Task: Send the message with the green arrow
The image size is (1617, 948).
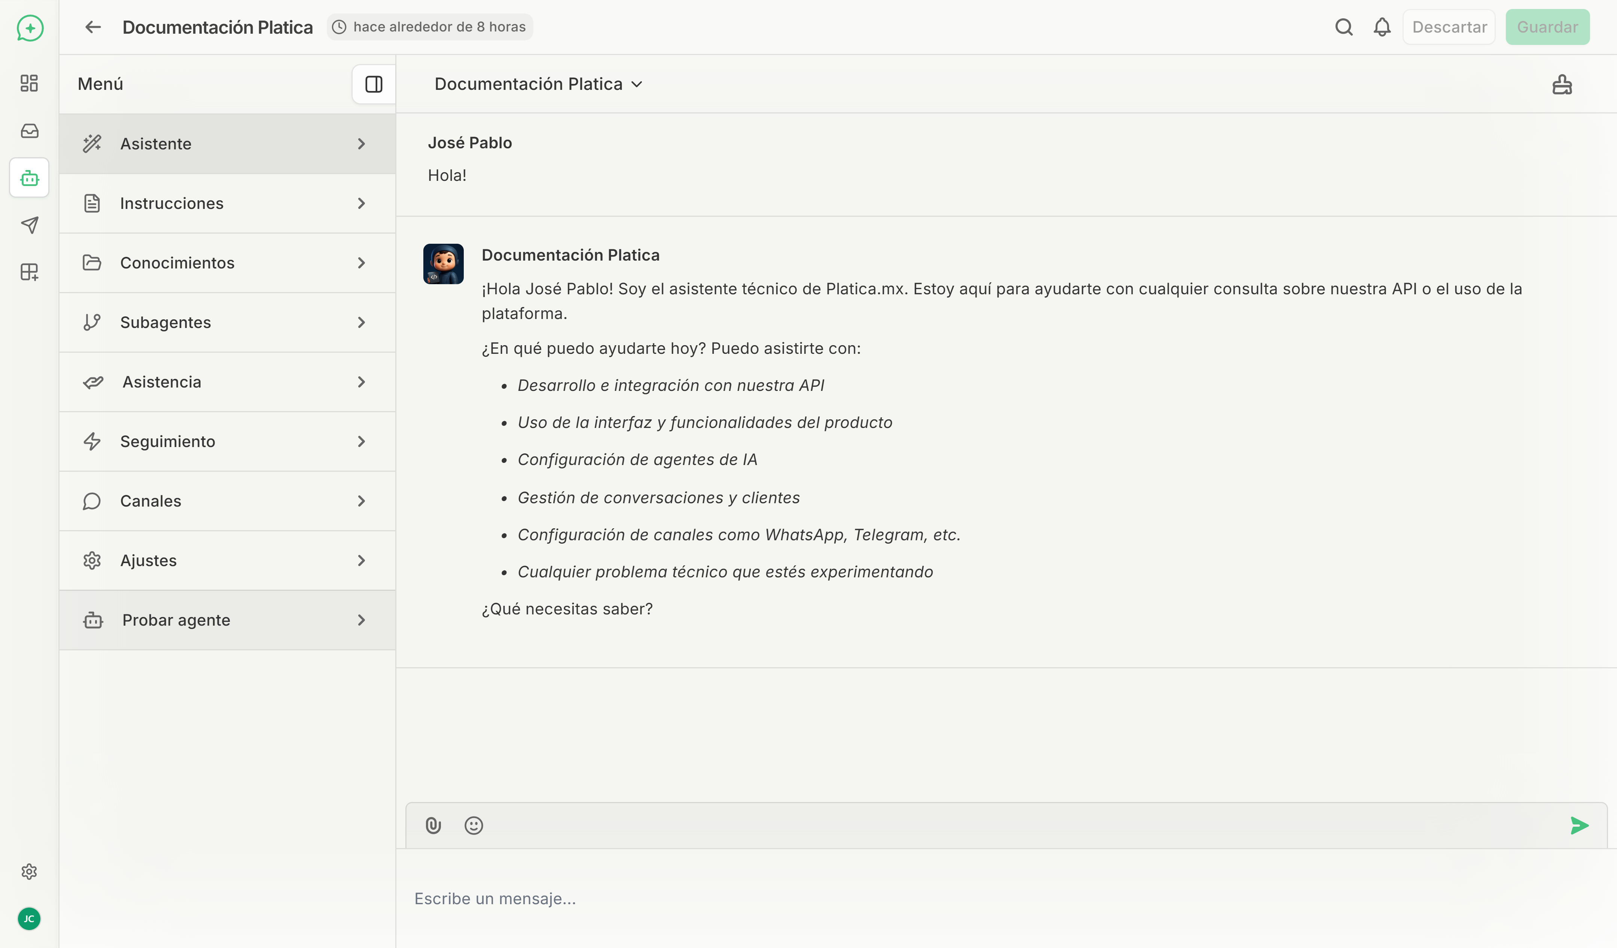Action: pyautogui.click(x=1579, y=825)
